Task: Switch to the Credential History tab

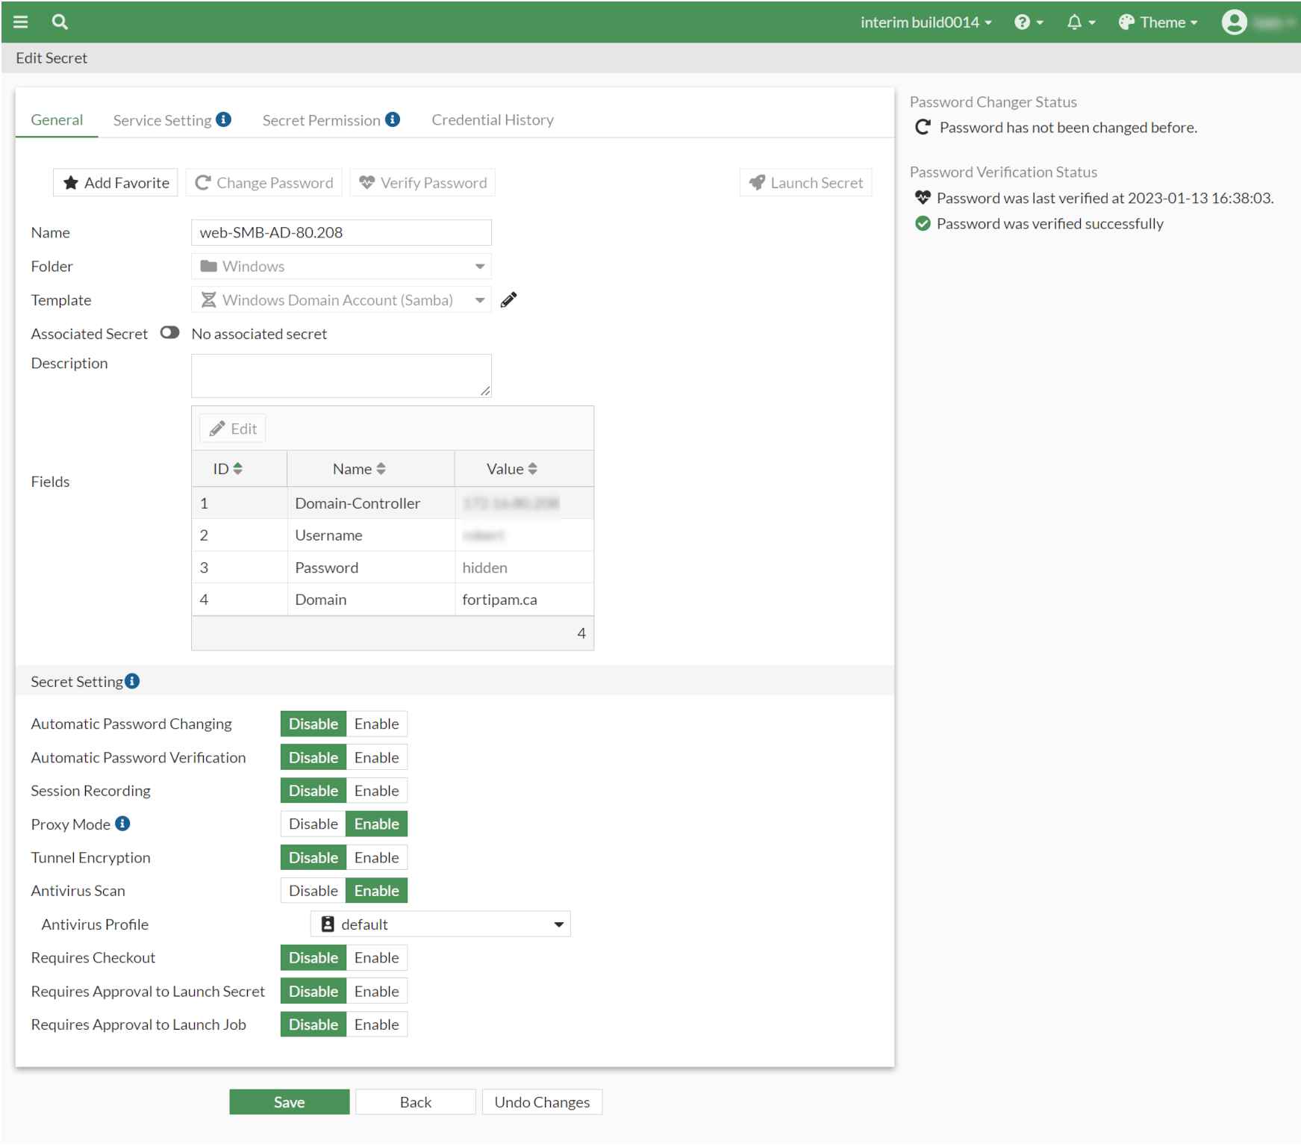Action: pos(492,119)
